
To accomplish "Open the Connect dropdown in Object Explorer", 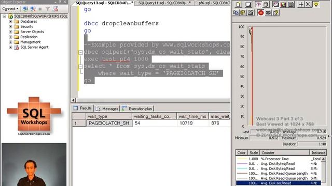I will (x=10, y=9).
